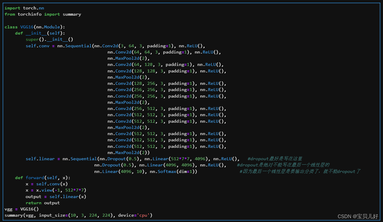Click the VGG16 class name
The width and height of the screenshot is (383, 222).
(27, 27)
